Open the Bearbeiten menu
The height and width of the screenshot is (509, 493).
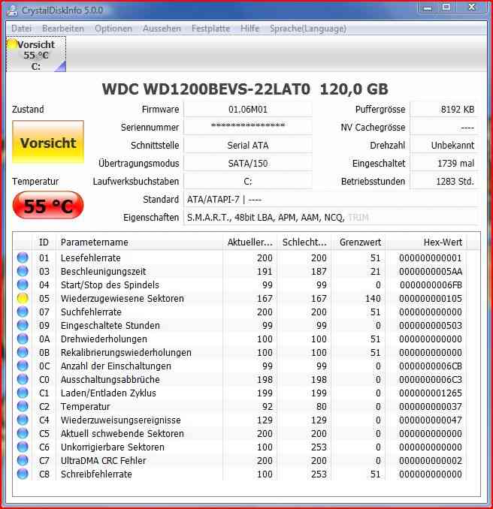tap(63, 29)
